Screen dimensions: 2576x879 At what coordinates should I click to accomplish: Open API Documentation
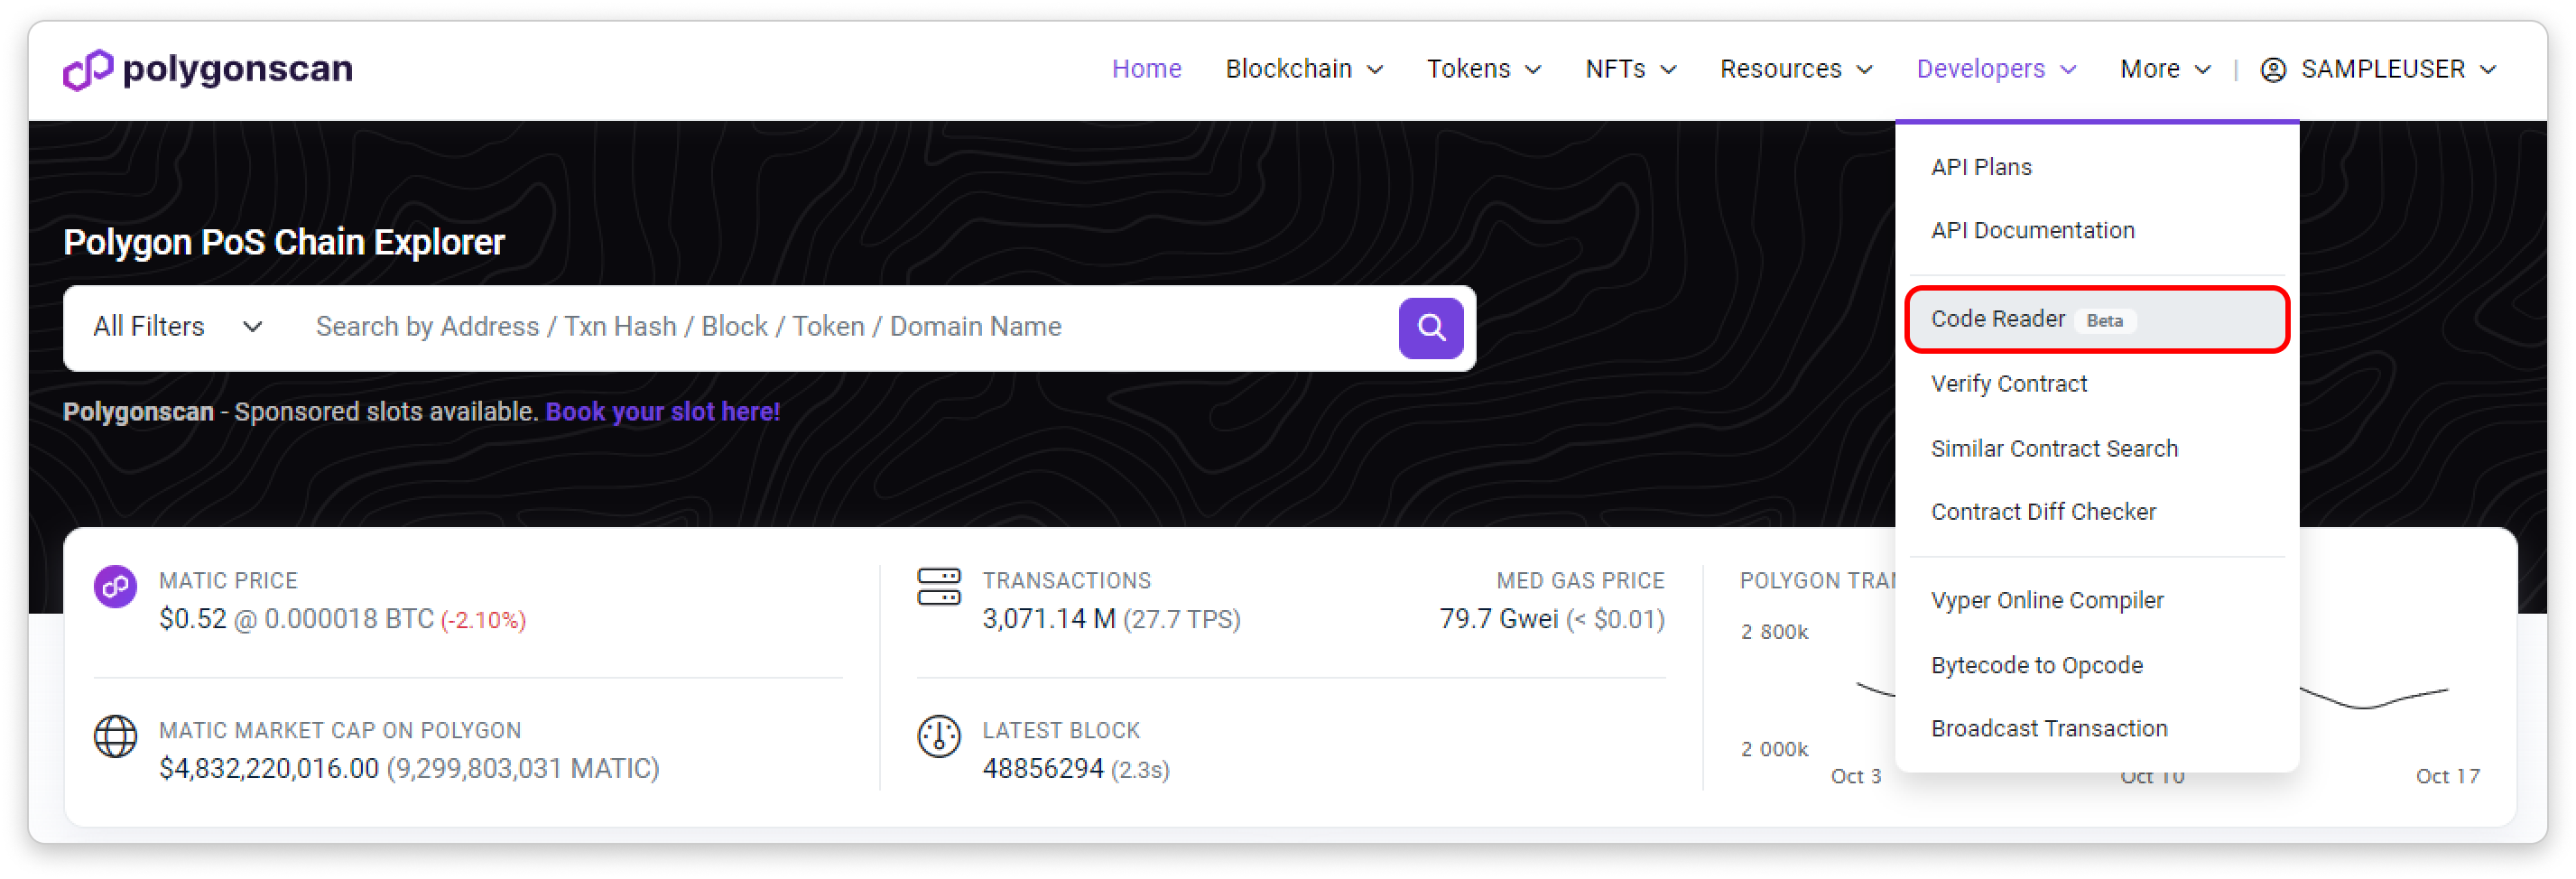2096,230
